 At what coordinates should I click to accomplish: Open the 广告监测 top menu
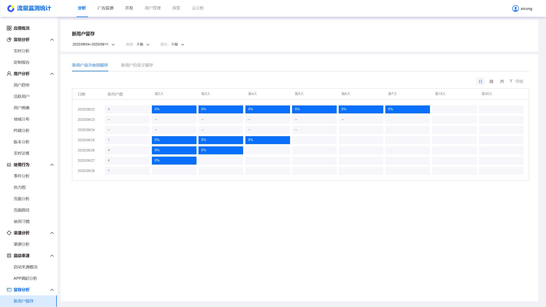pyautogui.click(x=106, y=8)
